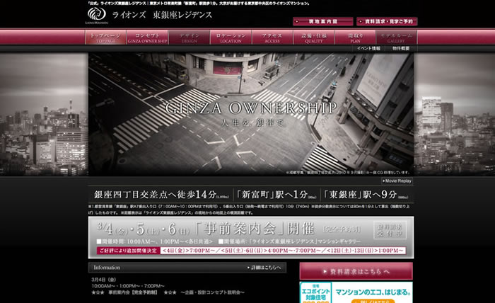Click the Movie Replay button

[x=397, y=181]
